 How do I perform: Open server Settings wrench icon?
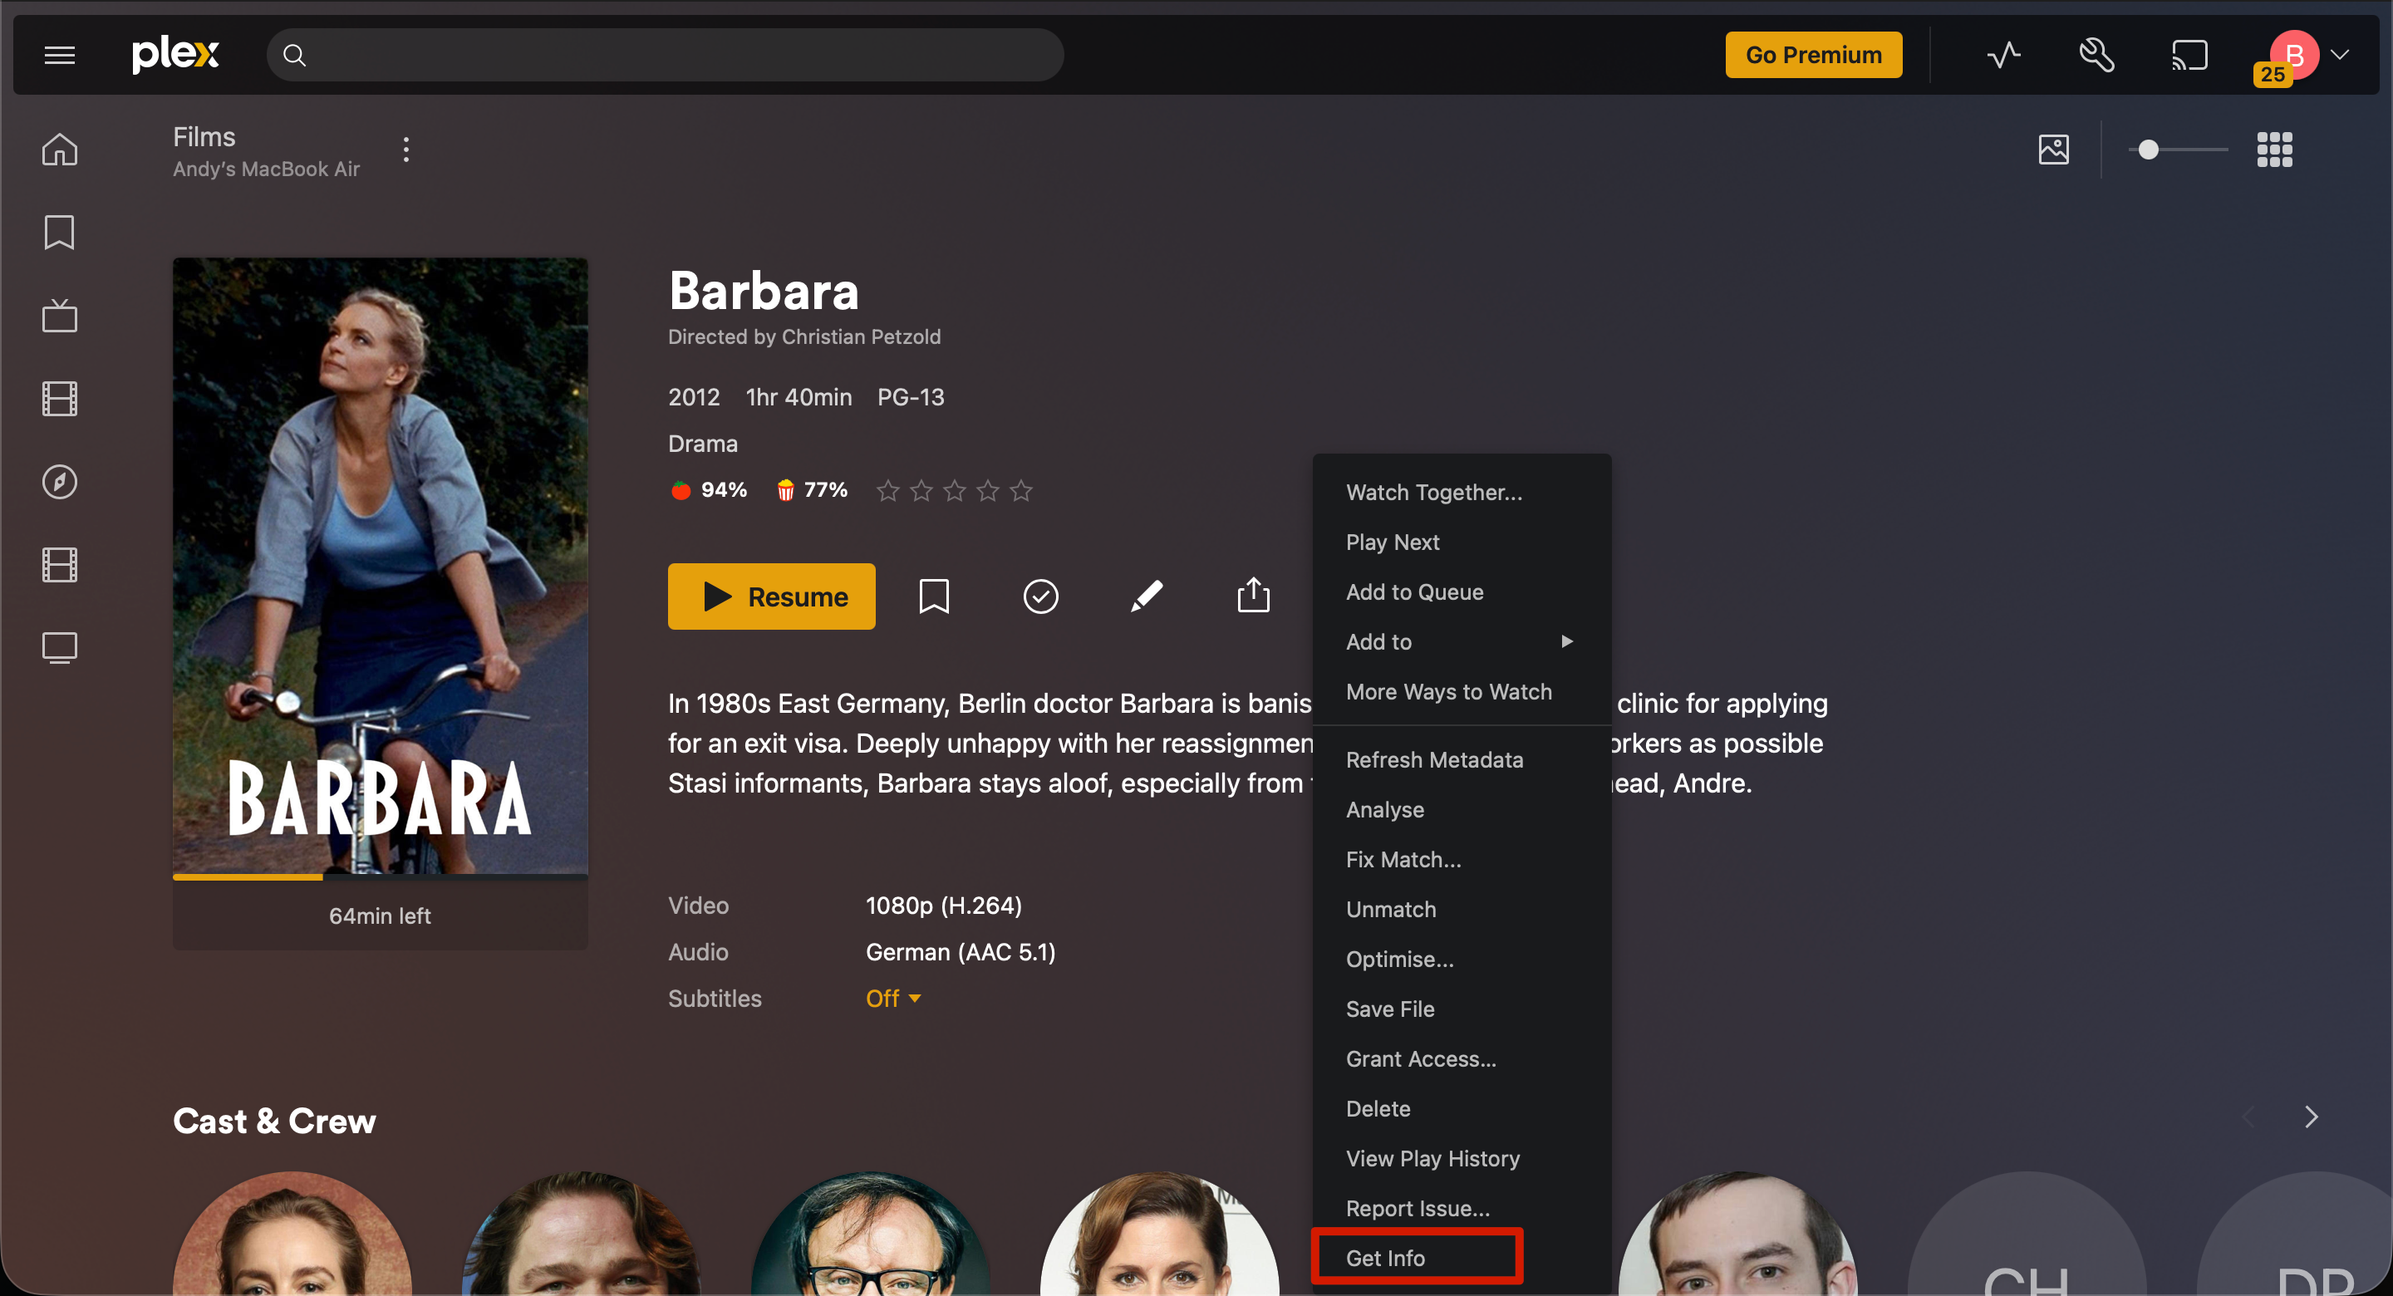click(x=2096, y=55)
